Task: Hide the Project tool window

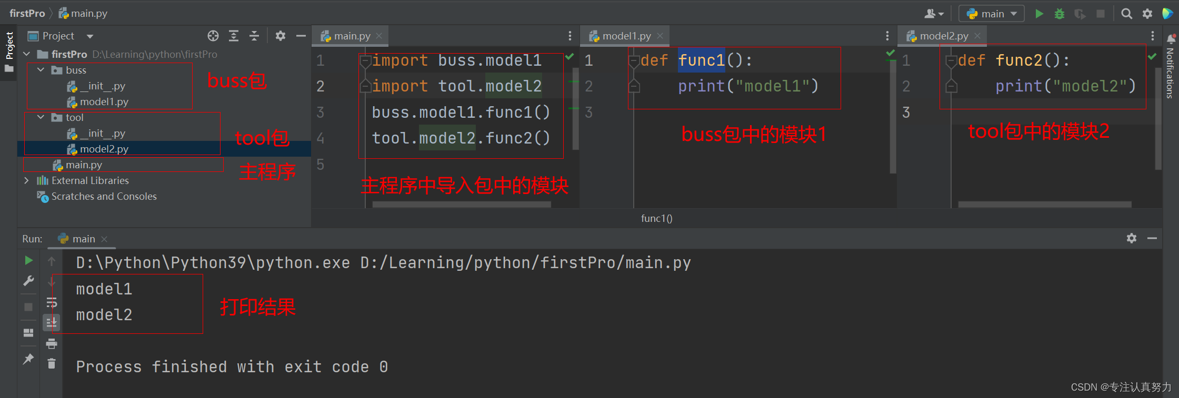Action: click(301, 36)
